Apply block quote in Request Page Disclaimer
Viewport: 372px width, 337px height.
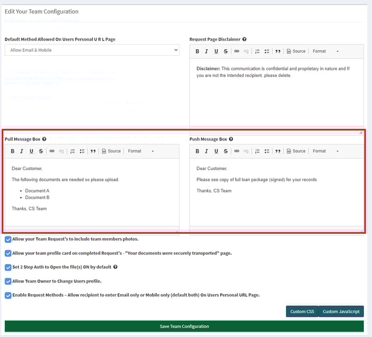click(278, 51)
